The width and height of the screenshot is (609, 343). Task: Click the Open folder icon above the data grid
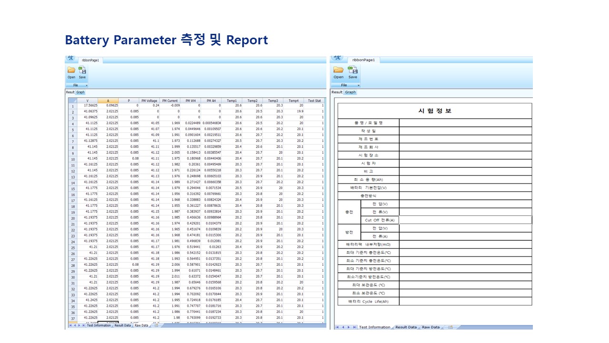tap(71, 70)
